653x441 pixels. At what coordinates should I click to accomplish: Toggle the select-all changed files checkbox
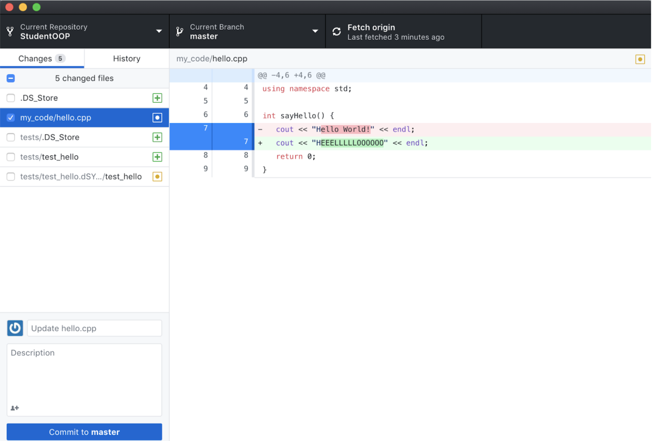pos(11,78)
